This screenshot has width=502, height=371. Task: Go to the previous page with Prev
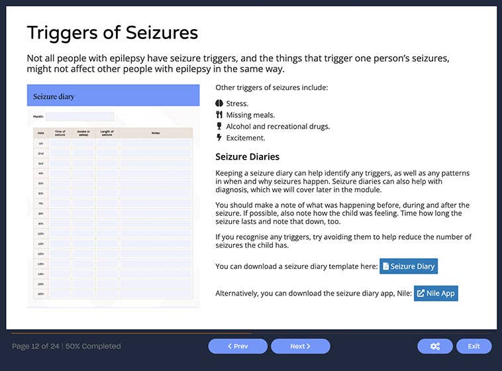coord(238,346)
